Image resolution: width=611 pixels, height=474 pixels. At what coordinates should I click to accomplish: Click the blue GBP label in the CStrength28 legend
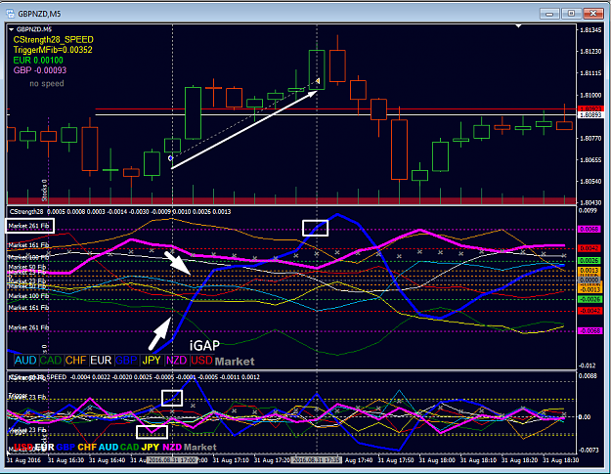(126, 361)
